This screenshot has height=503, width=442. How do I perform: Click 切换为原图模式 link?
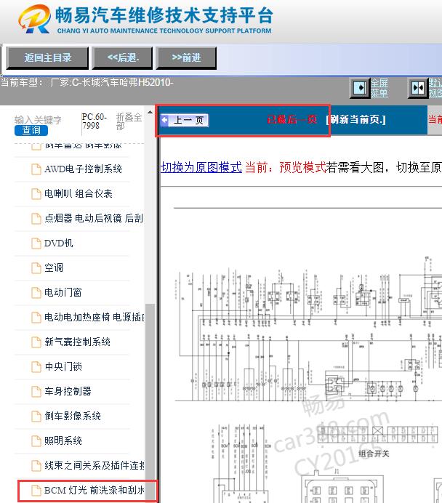click(x=201, y=167)
